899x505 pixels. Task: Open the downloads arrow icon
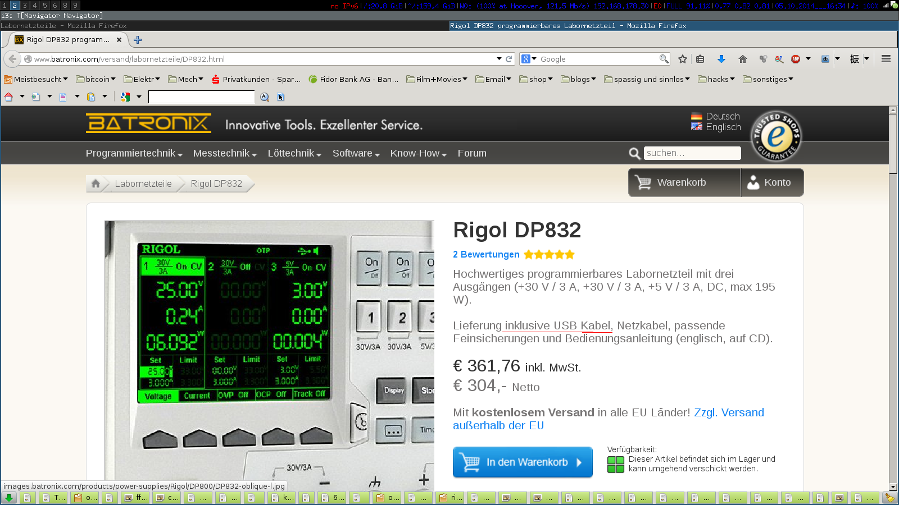click(x=721, y=59)
